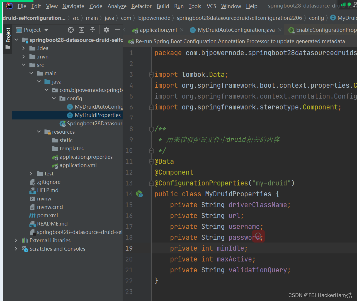Collapse the Javadoc comment fold on line 8
The height and width of the screenshot is (301, 357).
click(x=151, y=129)
